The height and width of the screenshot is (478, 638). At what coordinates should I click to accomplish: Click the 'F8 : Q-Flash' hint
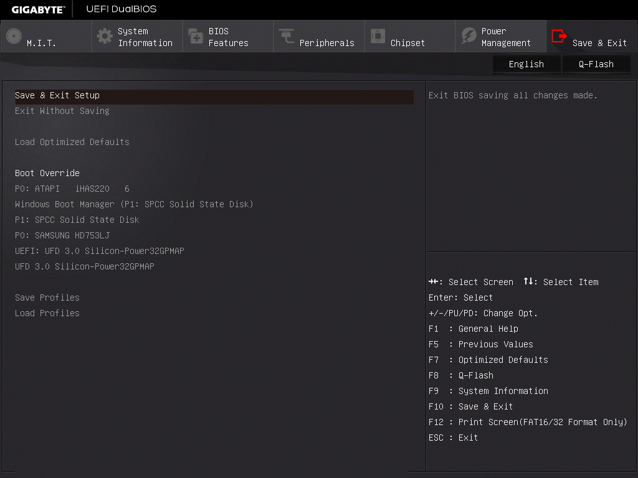(461, 375)
